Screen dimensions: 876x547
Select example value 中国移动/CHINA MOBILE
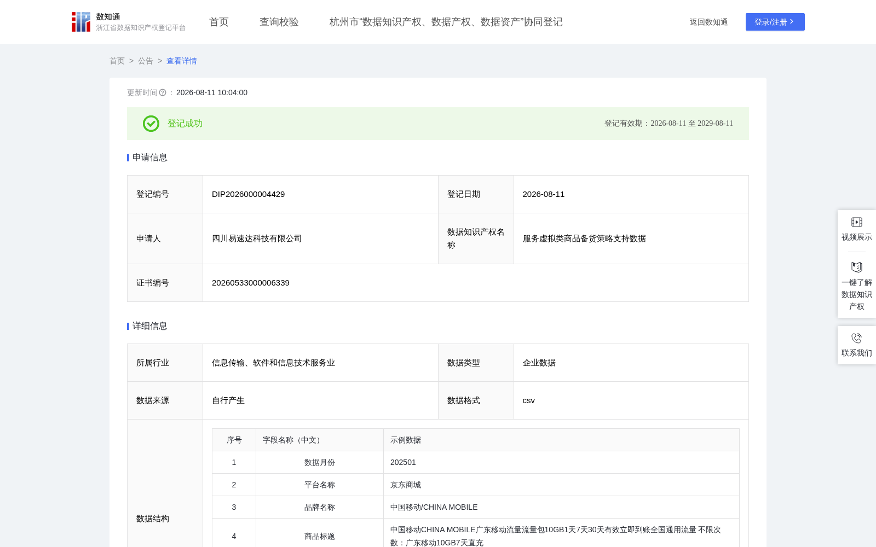(434, 507)
